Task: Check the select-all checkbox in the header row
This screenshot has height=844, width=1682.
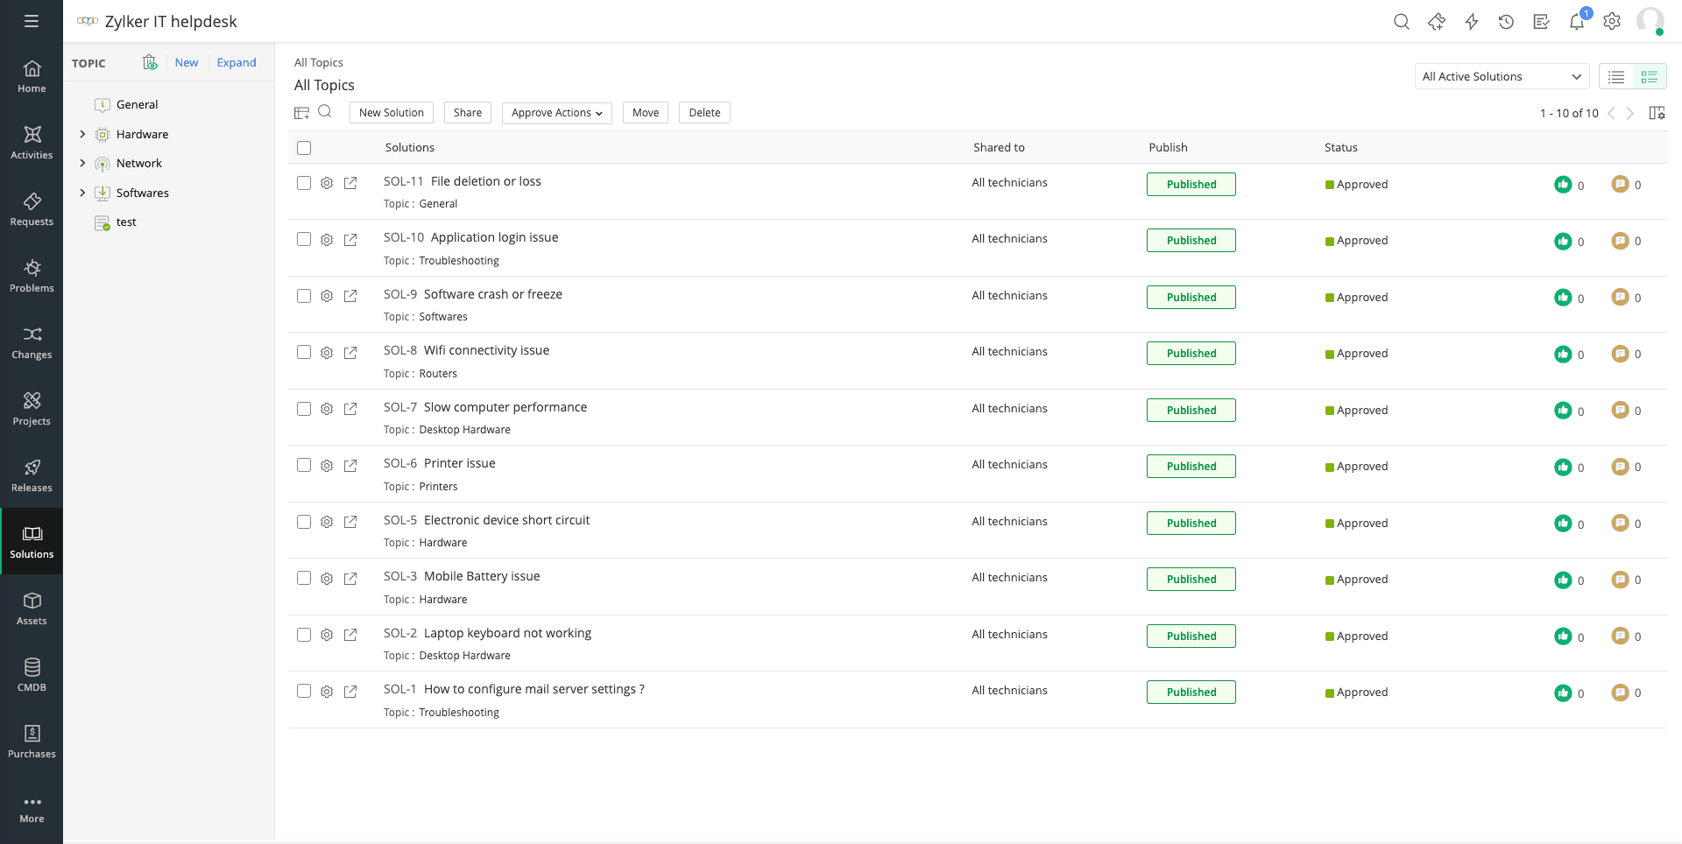Action: pos(304,148)
